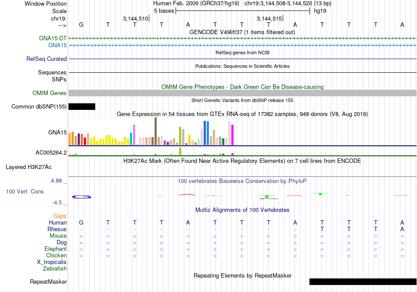Open the RefSeq Curated track label
This screenshot has width=417, height=292.
pyautogui.click(x=47, y=59)
